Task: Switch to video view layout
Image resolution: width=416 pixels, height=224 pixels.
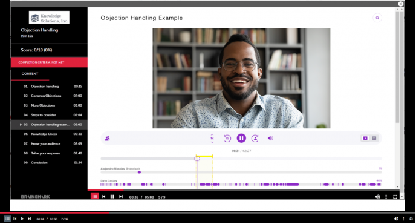Action: [365, 138]
